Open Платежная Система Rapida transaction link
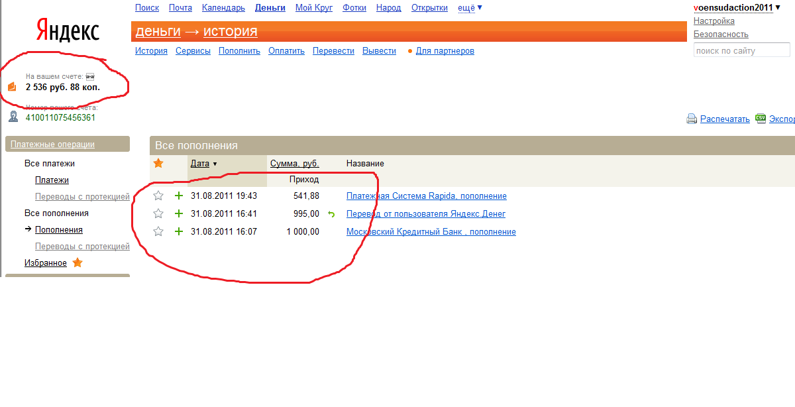Viewport: 795px width, 407px height. tap(426, 196)
